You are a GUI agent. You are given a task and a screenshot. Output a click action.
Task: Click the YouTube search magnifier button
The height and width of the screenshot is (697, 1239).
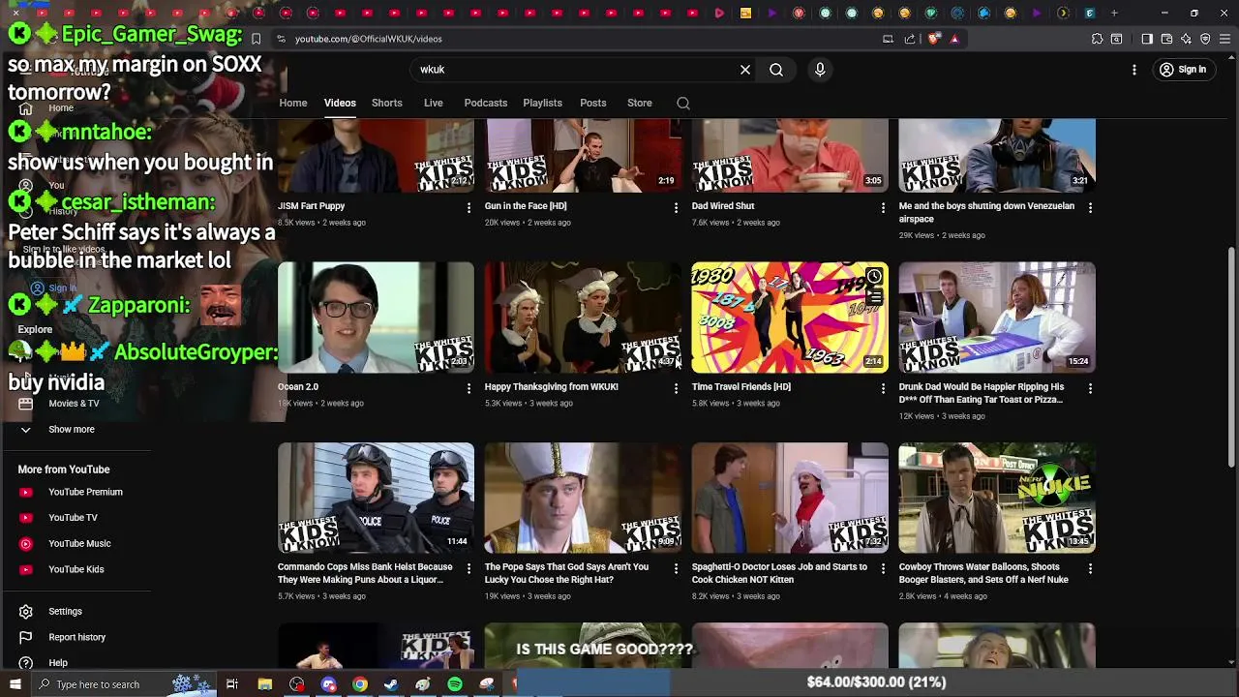776,70
